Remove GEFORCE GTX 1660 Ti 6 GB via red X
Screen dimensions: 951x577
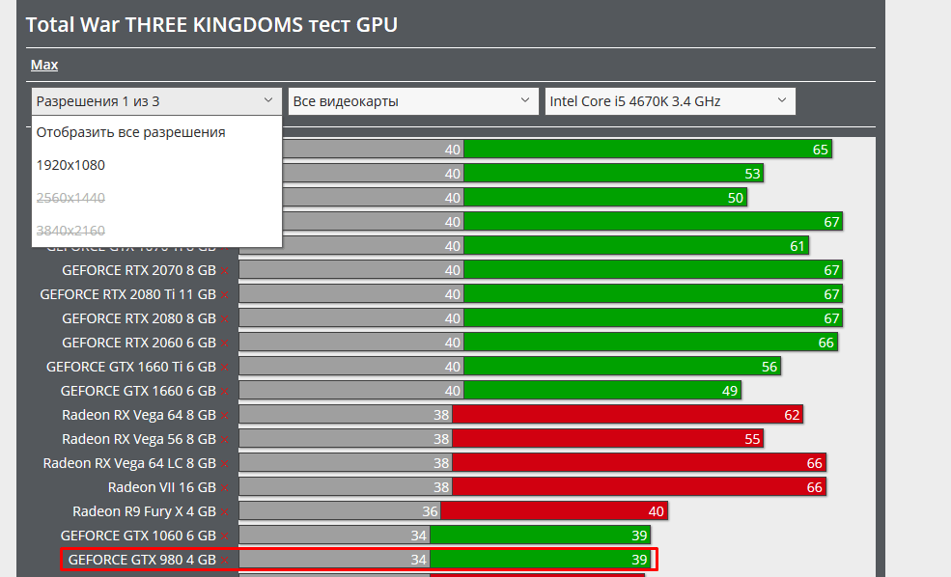tap(224, 368)
